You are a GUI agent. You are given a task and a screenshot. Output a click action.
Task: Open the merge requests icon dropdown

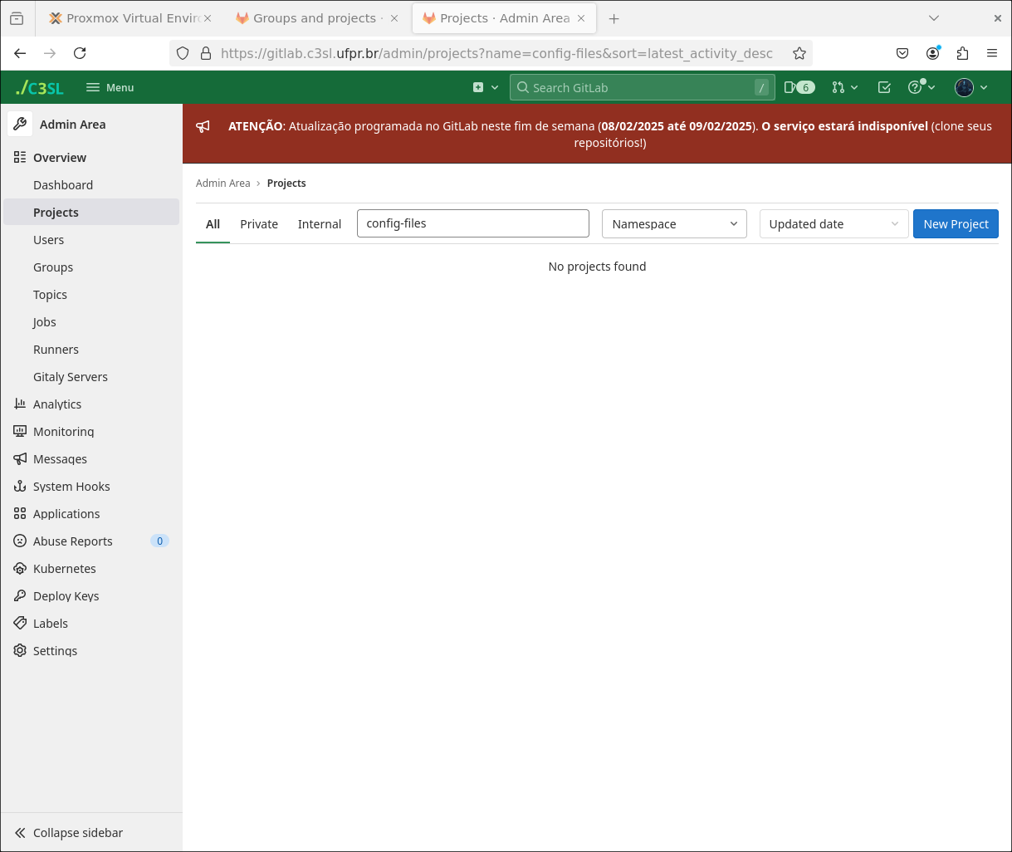(844, 87)
